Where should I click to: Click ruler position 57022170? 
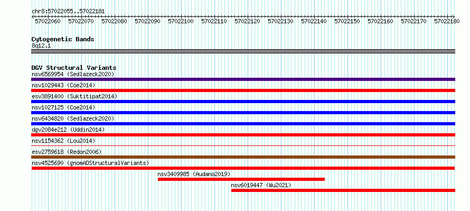[x=413, y=21]
